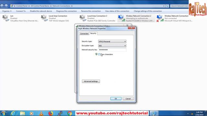
Task: Tick the Show characters checkbox
Action: pyautogui.click(x=99, y=54)
